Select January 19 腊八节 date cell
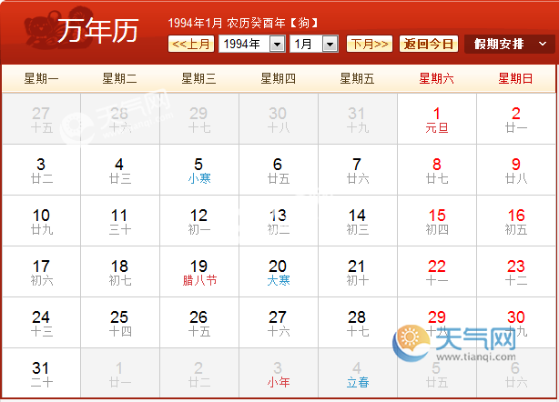559x402 pixels. pyautogui.click(x=198, y=272)
